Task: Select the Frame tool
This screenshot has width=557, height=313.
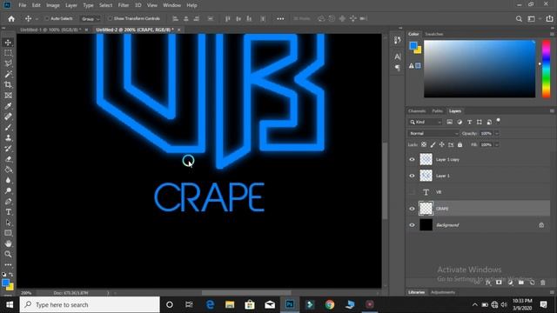Action: (8, 96)
